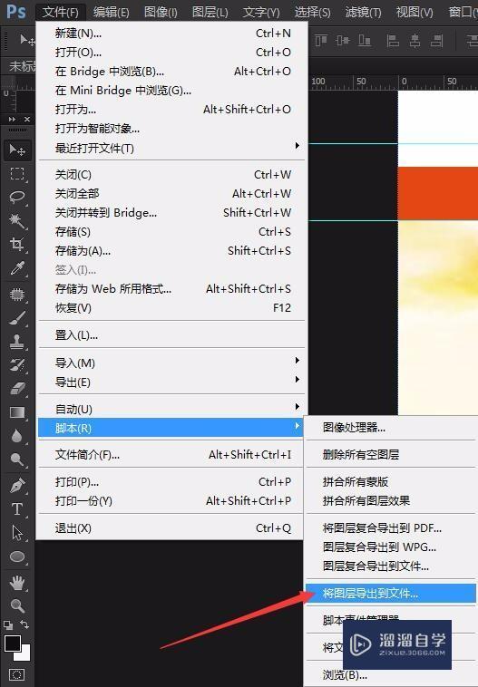This screenshot has width=478, height=687.
Task: Select the Zoom tool
Action: pyautogui.click(x=17, y=606)
